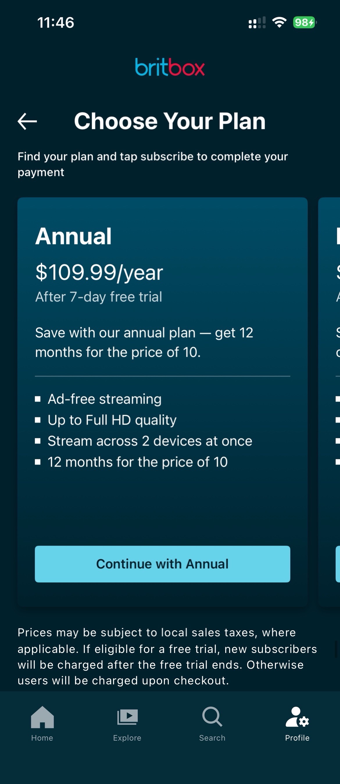Tap the cellular signal icon
This screenshot has height=784, width=340.
click(257, 22)
